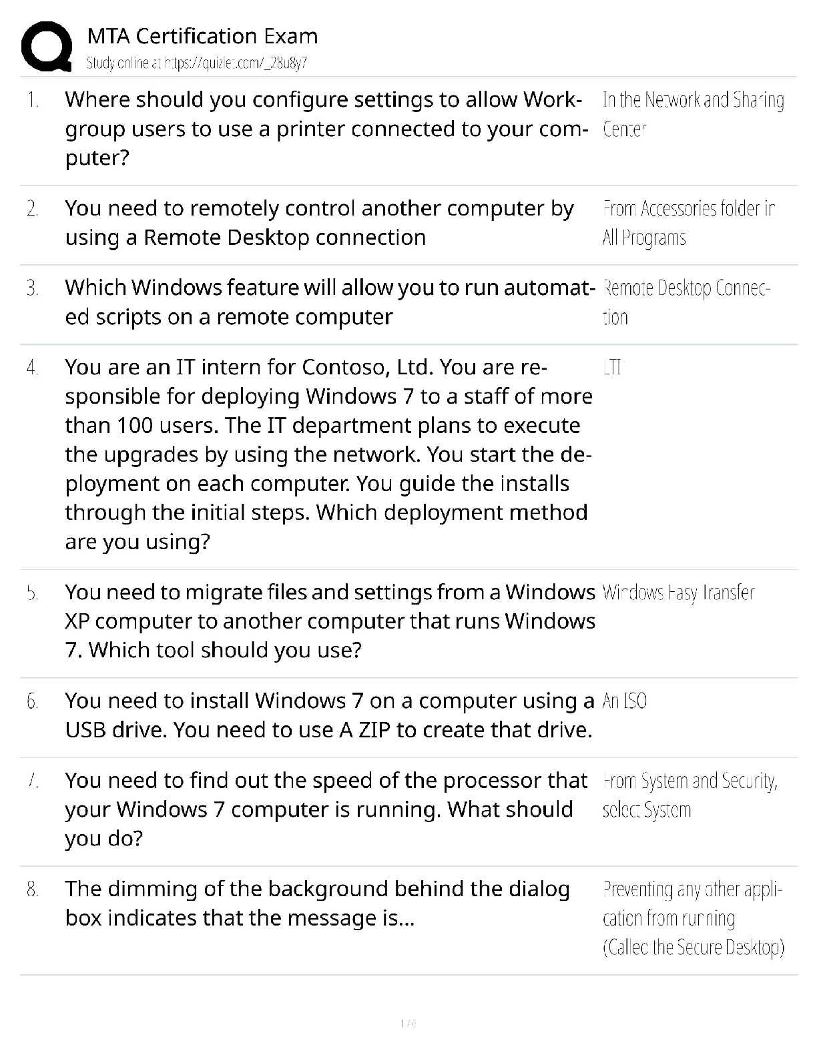Screen dimensions: 817x1057
Task: Select the Contoso deployment question text
Action: (328, 454)
